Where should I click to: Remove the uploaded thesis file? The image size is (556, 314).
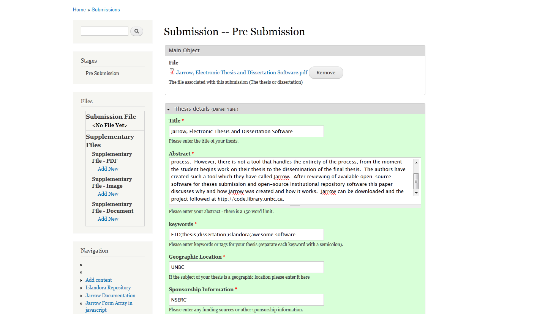(326, 73)
